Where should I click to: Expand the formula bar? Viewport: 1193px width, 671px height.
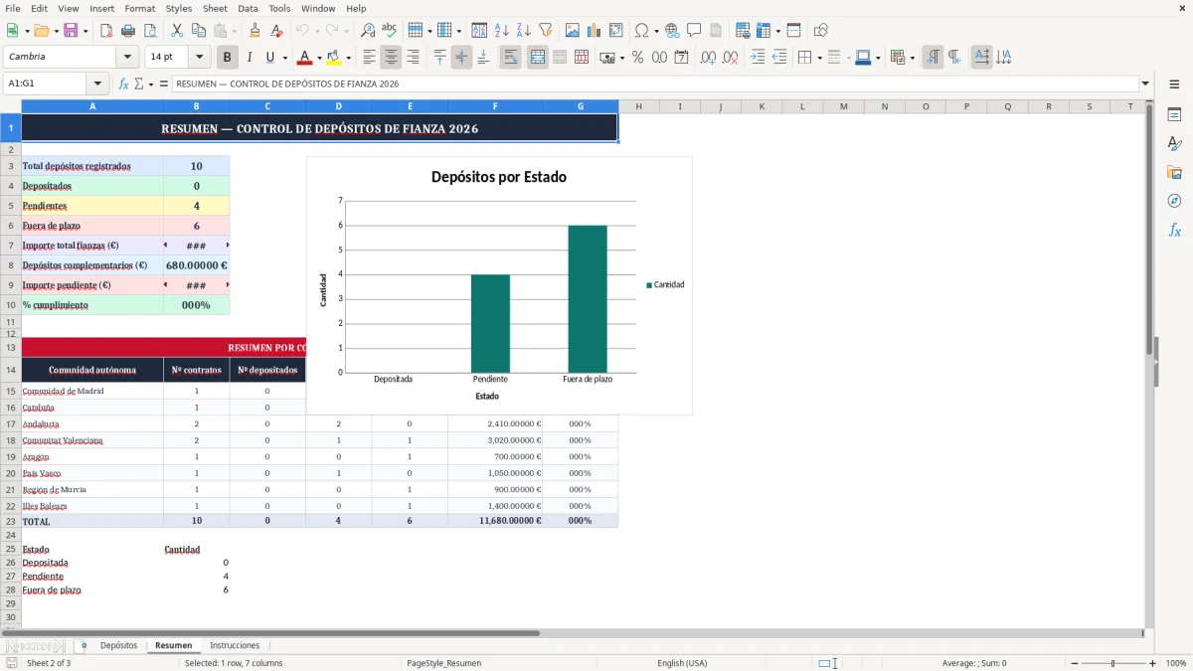click(1145, 84)
